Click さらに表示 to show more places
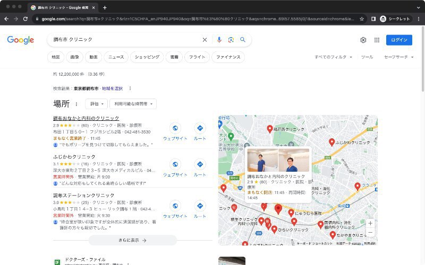Viewport: 425px width, 265px height. coord(132,240)
